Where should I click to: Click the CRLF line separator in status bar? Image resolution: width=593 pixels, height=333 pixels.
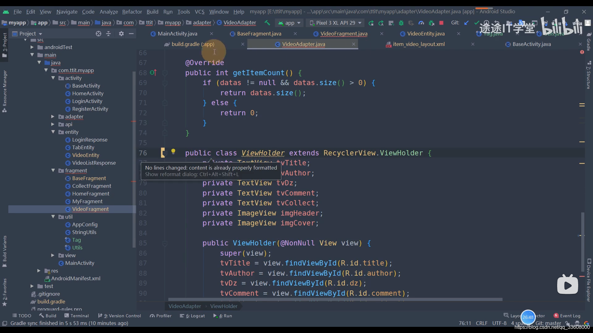click(482, 323)
